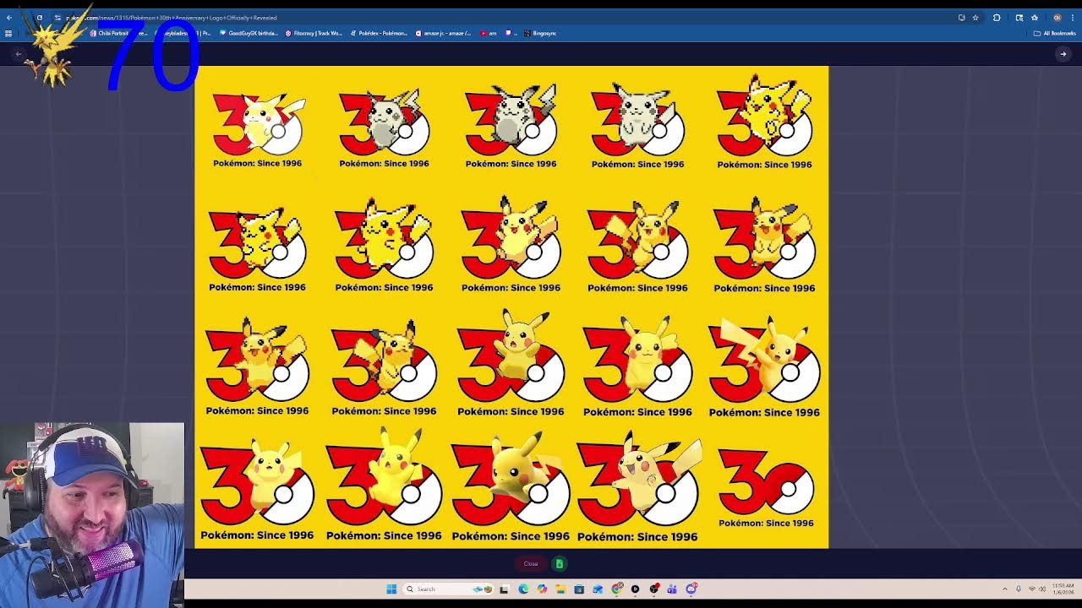Screen dimensions: 1082x608
Task: Open the All Bookmarks folder
Action: click(x=1055, y=33)
